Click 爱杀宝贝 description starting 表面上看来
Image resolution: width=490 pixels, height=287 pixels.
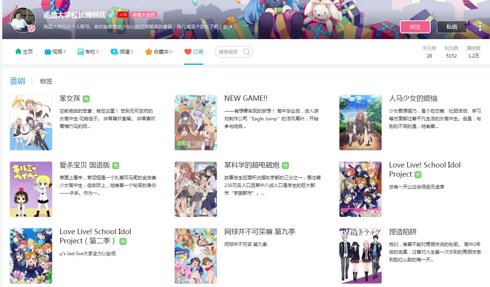coord(108,185)
